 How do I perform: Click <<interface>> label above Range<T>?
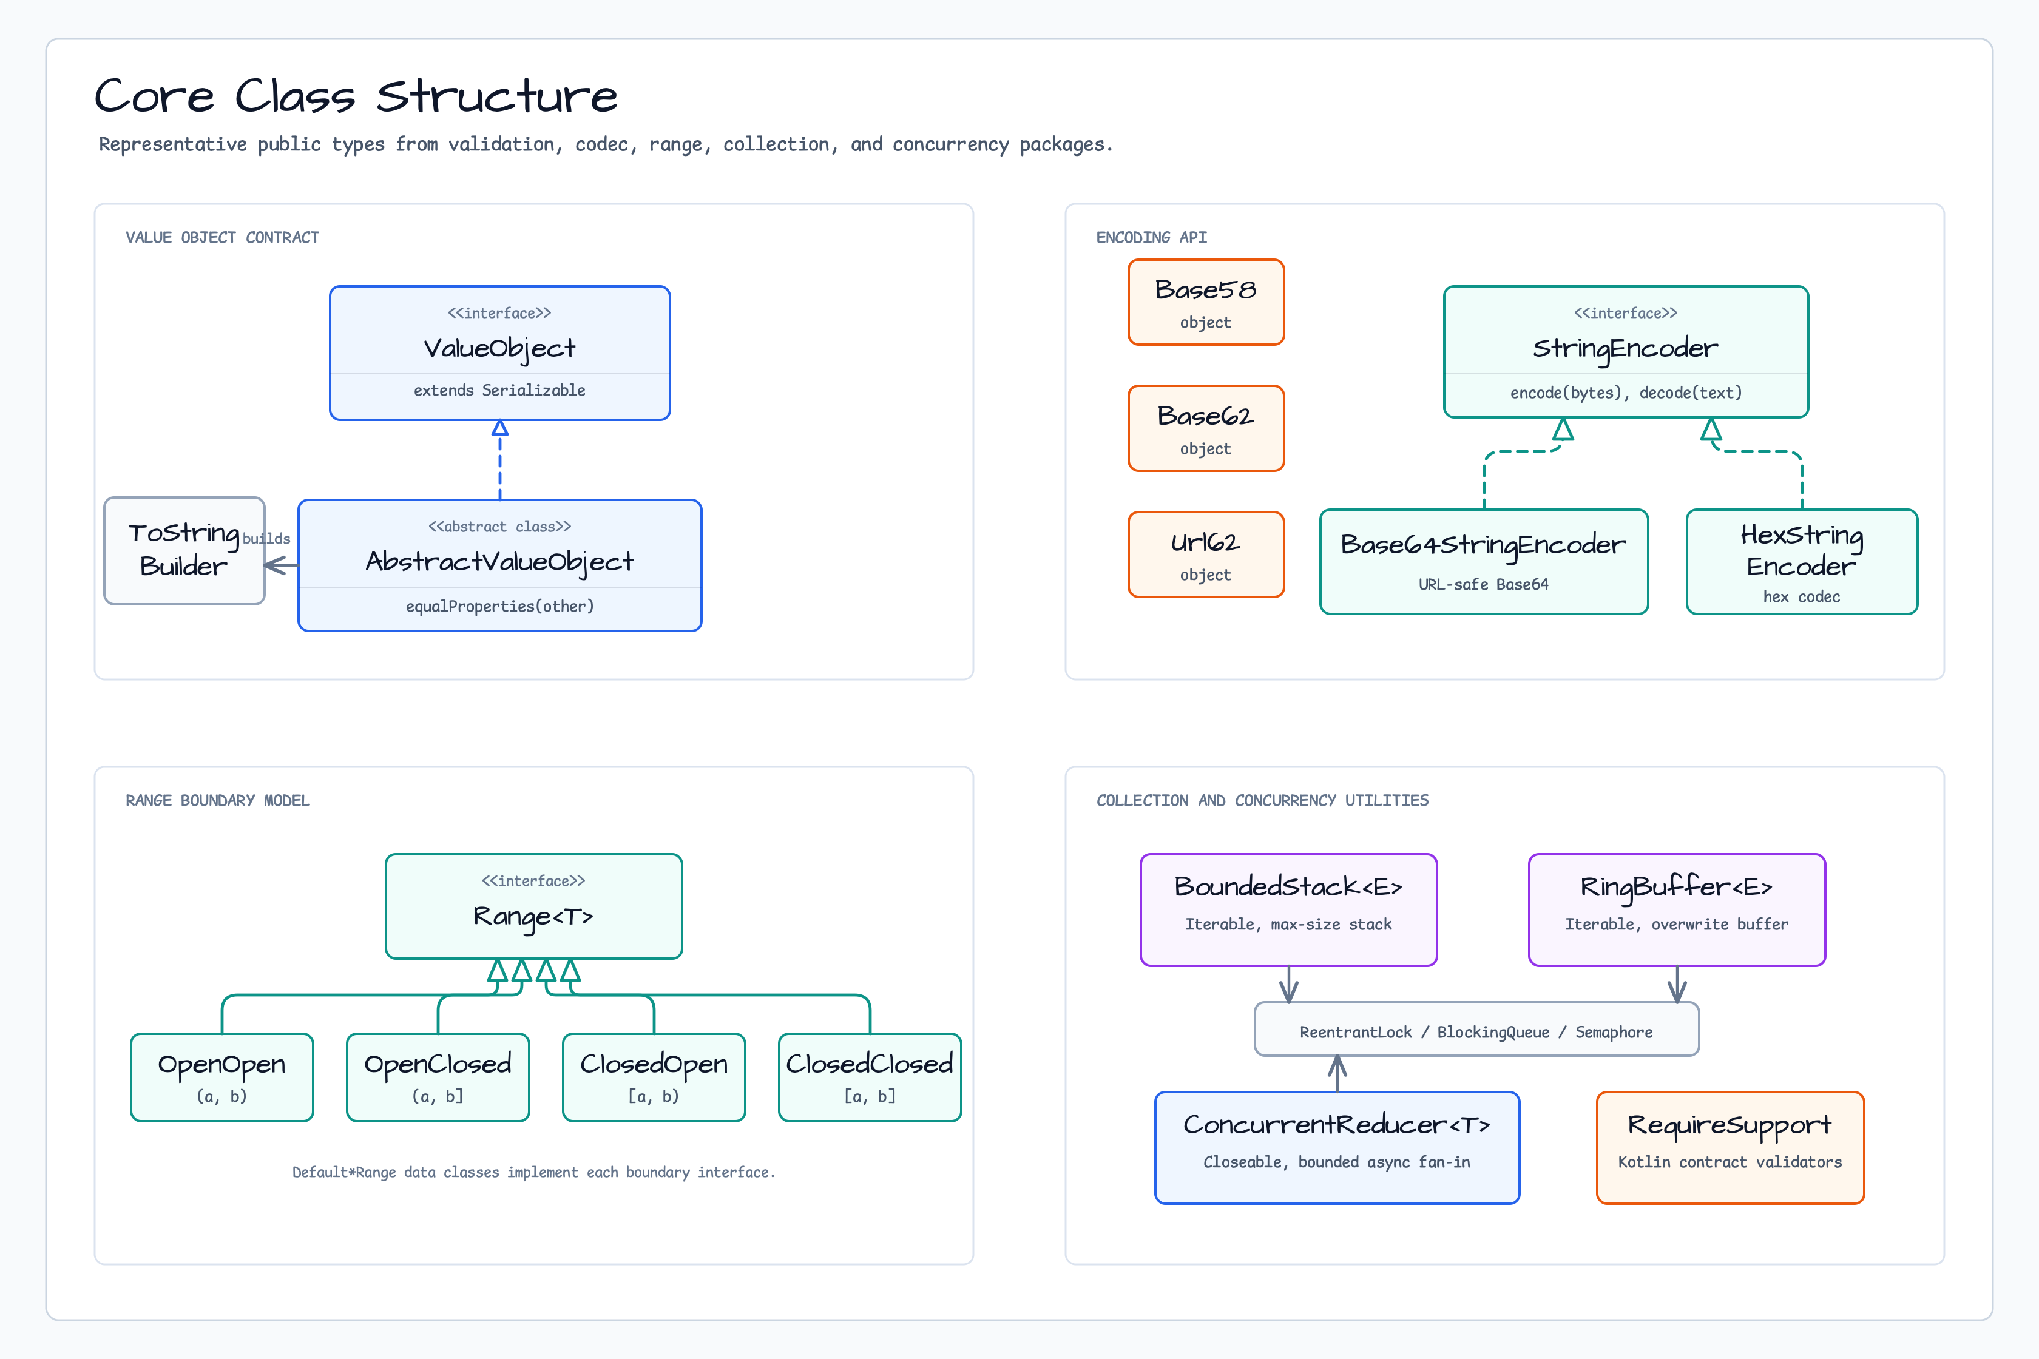point(533,882)
